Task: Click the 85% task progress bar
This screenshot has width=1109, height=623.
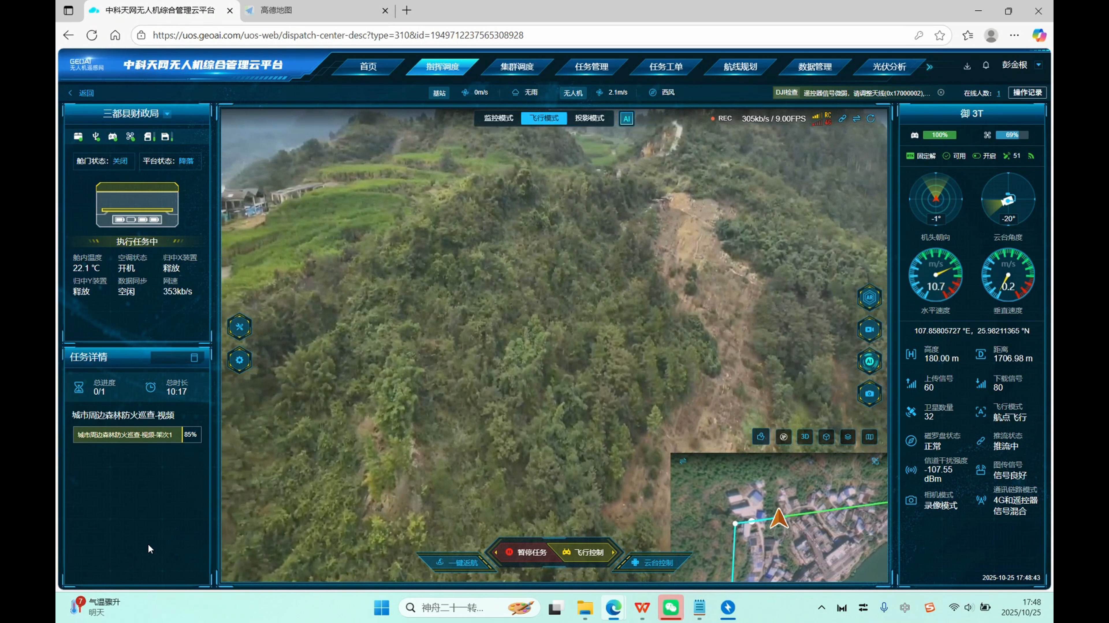Action: 137,435
